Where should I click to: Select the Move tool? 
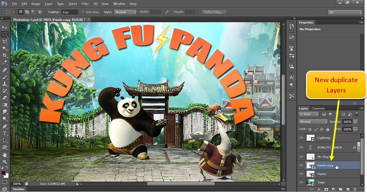point(5,27)
